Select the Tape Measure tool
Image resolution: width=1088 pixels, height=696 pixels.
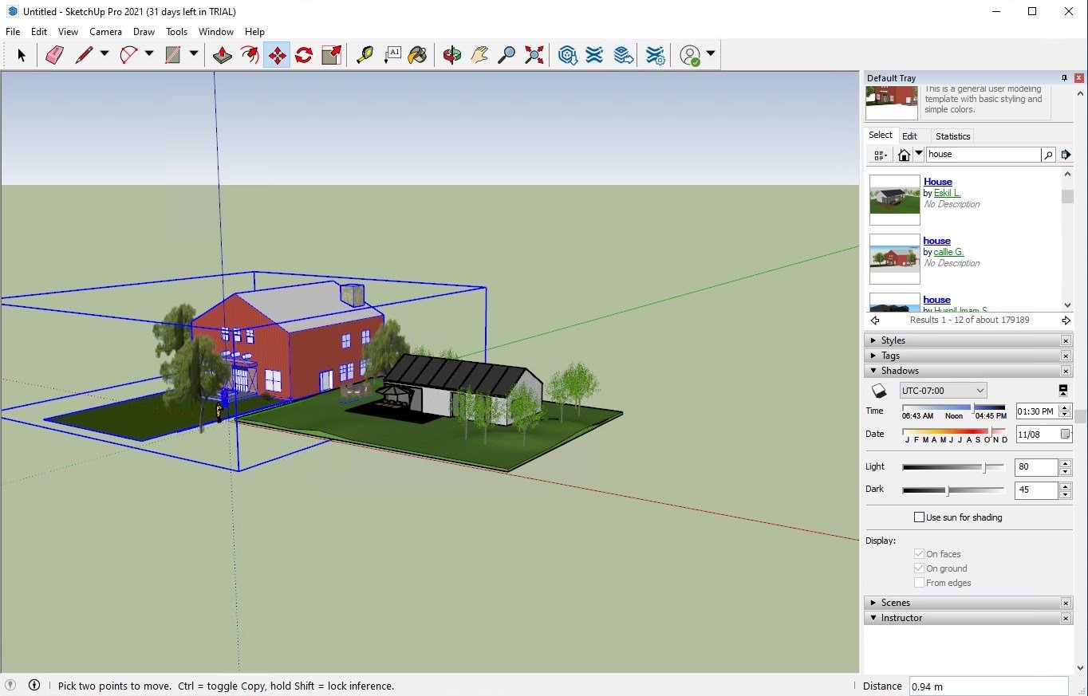click(x=365, y=54)
